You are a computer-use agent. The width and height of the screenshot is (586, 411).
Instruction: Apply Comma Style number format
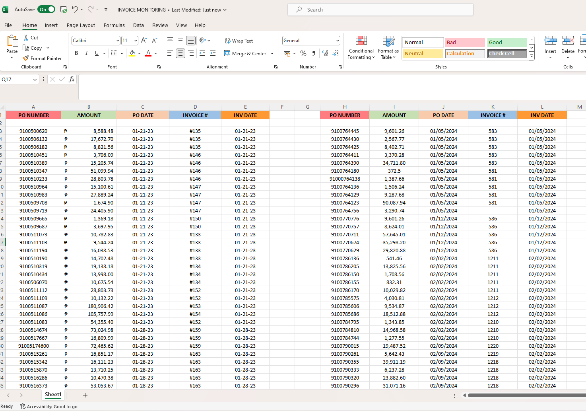coord(314,53)
